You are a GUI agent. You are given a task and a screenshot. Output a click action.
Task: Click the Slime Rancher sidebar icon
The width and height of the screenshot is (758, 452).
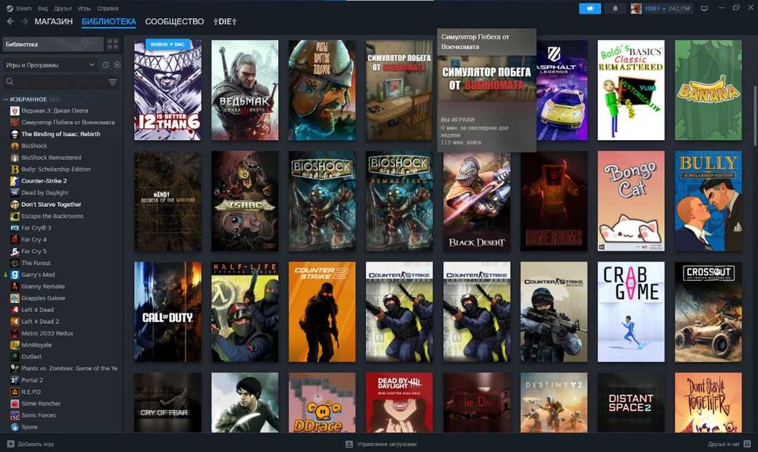[14, 404]
